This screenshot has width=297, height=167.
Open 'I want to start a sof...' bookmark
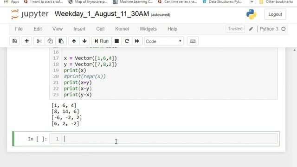(x=43, y=2)
